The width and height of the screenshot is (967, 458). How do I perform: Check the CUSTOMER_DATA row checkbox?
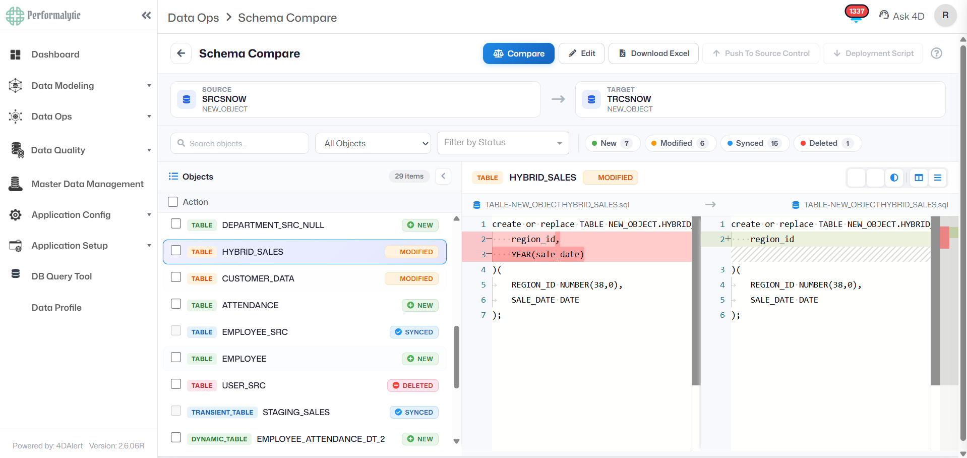176,277
